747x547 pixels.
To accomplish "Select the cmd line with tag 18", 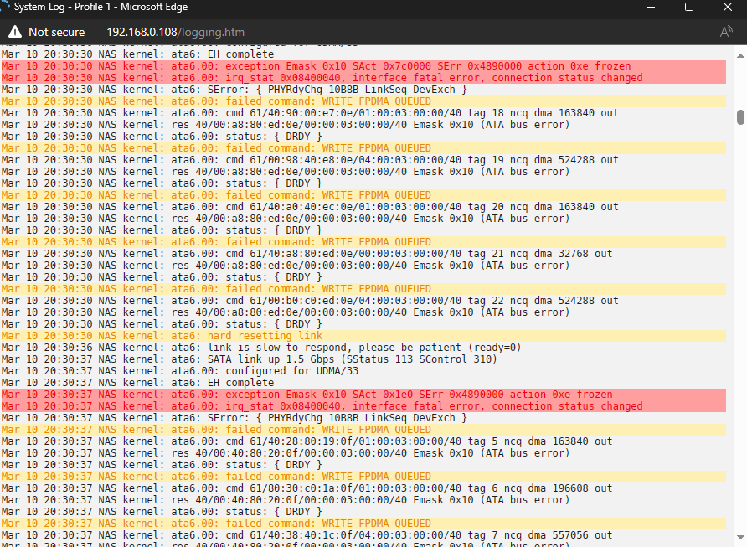I will (310, 113).
